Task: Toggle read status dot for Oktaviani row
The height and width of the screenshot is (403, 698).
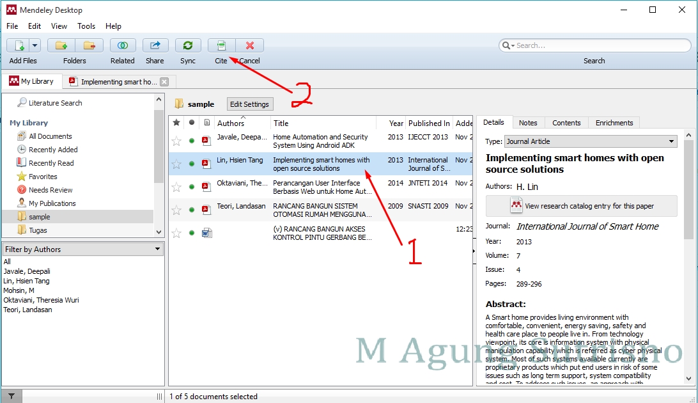Action: pyautogui.click(x=191, y=187)
